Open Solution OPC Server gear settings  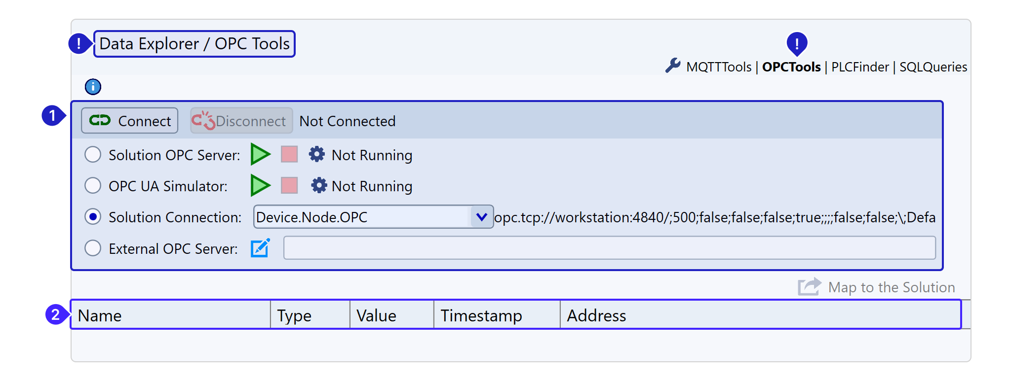[317, 154]
